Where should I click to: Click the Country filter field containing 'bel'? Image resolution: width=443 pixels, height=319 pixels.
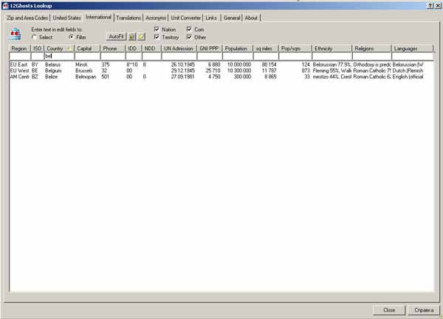(x=59, y=56)
